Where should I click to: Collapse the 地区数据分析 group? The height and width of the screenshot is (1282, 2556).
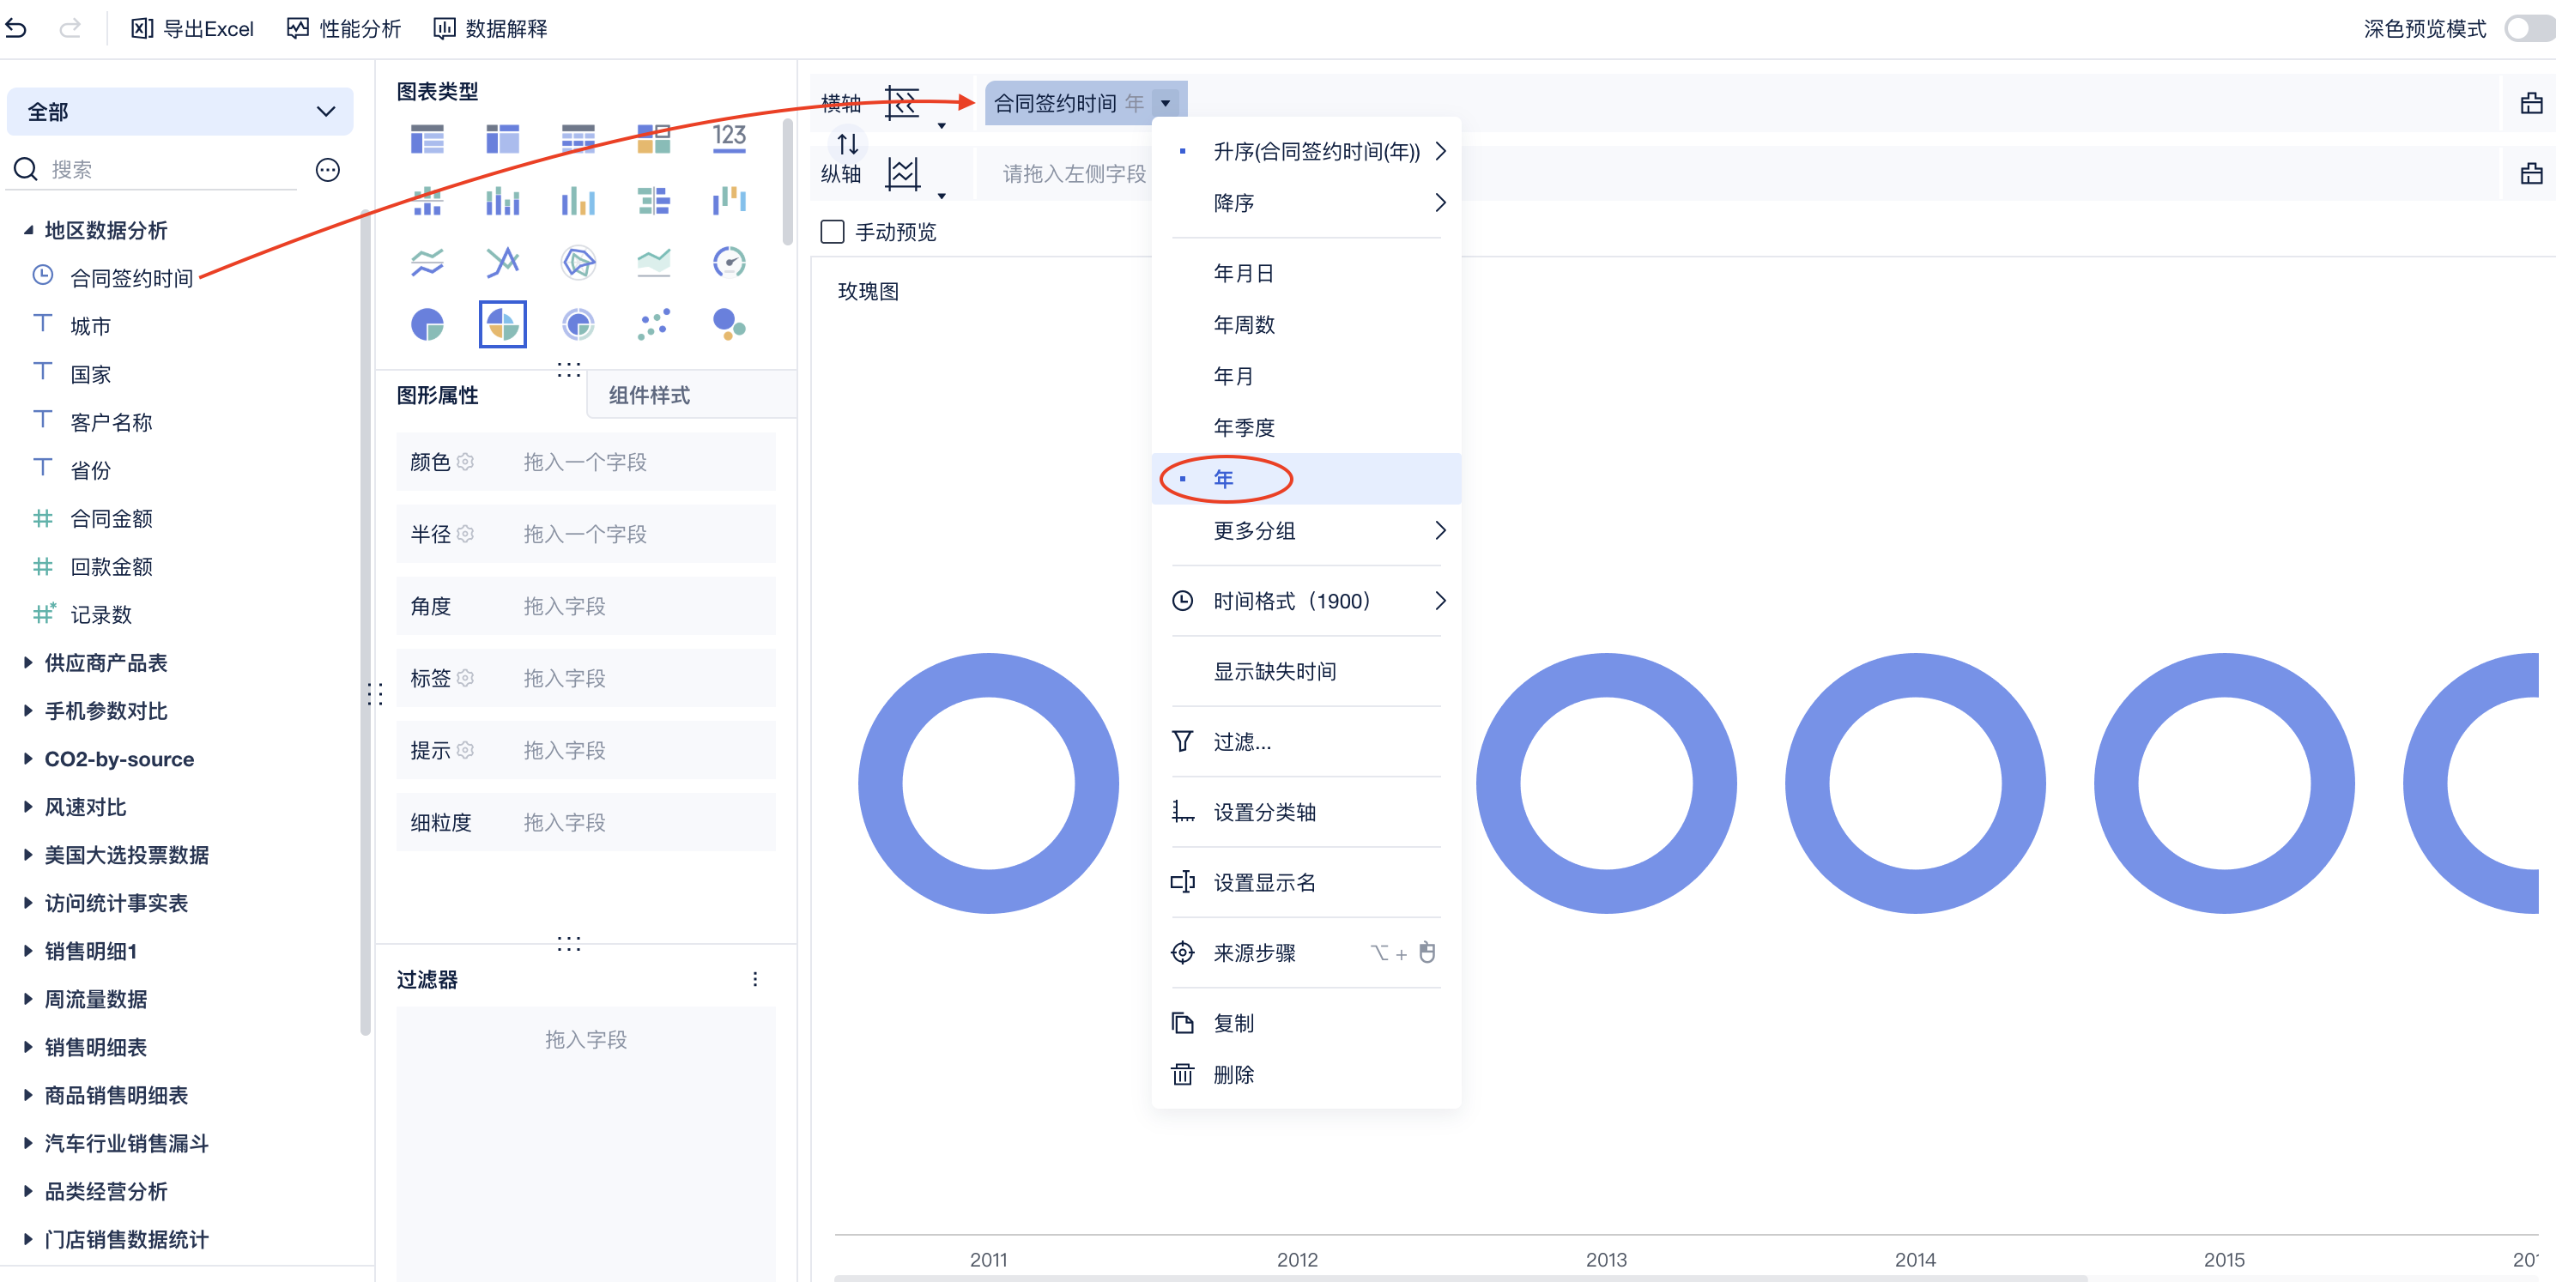(27, 230)
